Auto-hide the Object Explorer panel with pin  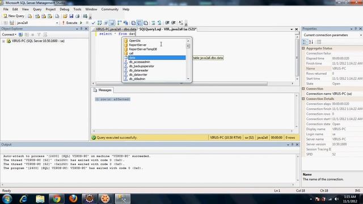[x=81, y=29]
